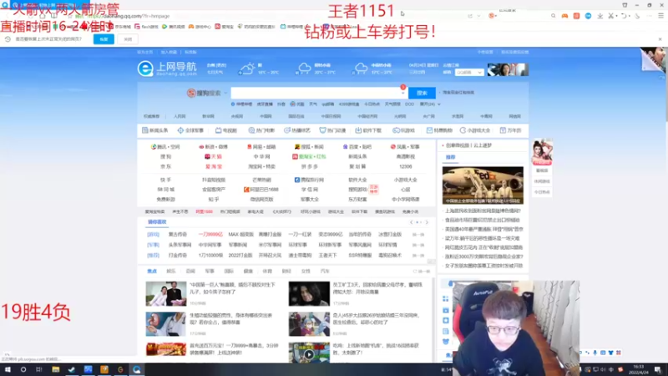The image size is (668, 376).
Task: Open 玩游戏 category icon
Action: pos(403,130)
